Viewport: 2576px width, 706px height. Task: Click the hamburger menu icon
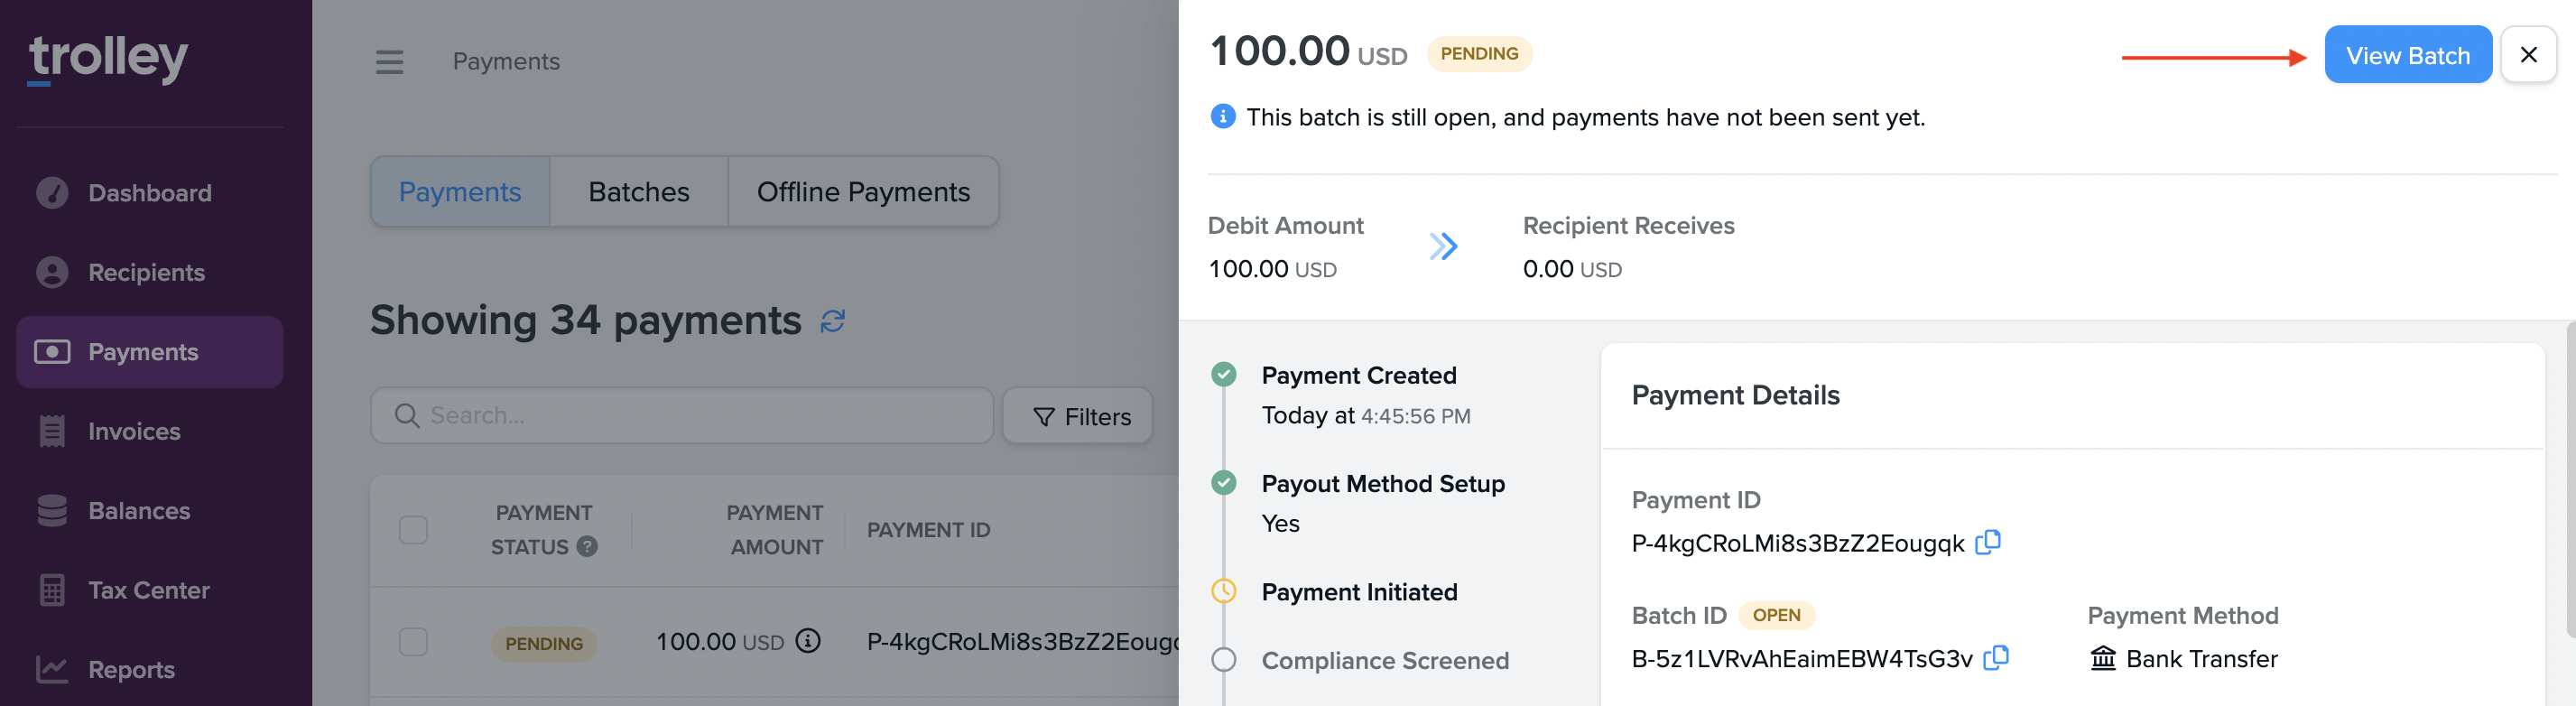point(389,62)
